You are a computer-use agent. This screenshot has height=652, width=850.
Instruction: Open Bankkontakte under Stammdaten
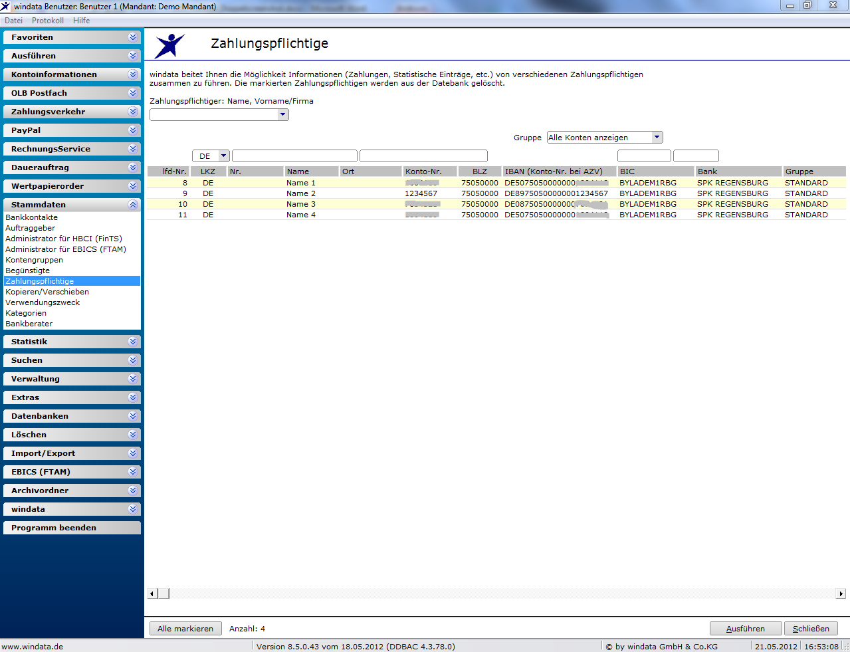(31, 217)
